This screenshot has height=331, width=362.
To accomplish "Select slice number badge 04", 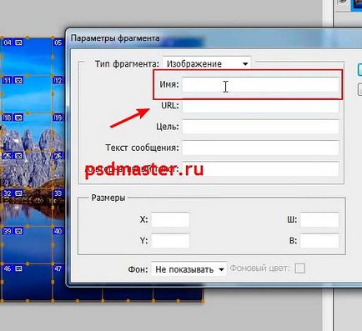I will point(8,43).
